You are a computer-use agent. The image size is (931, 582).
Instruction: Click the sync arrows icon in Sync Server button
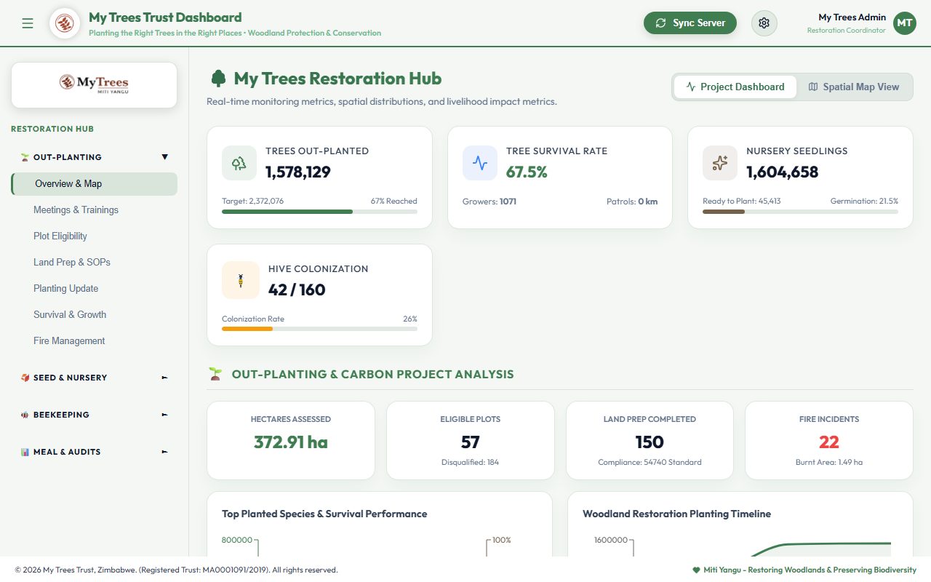pos(660,23)
